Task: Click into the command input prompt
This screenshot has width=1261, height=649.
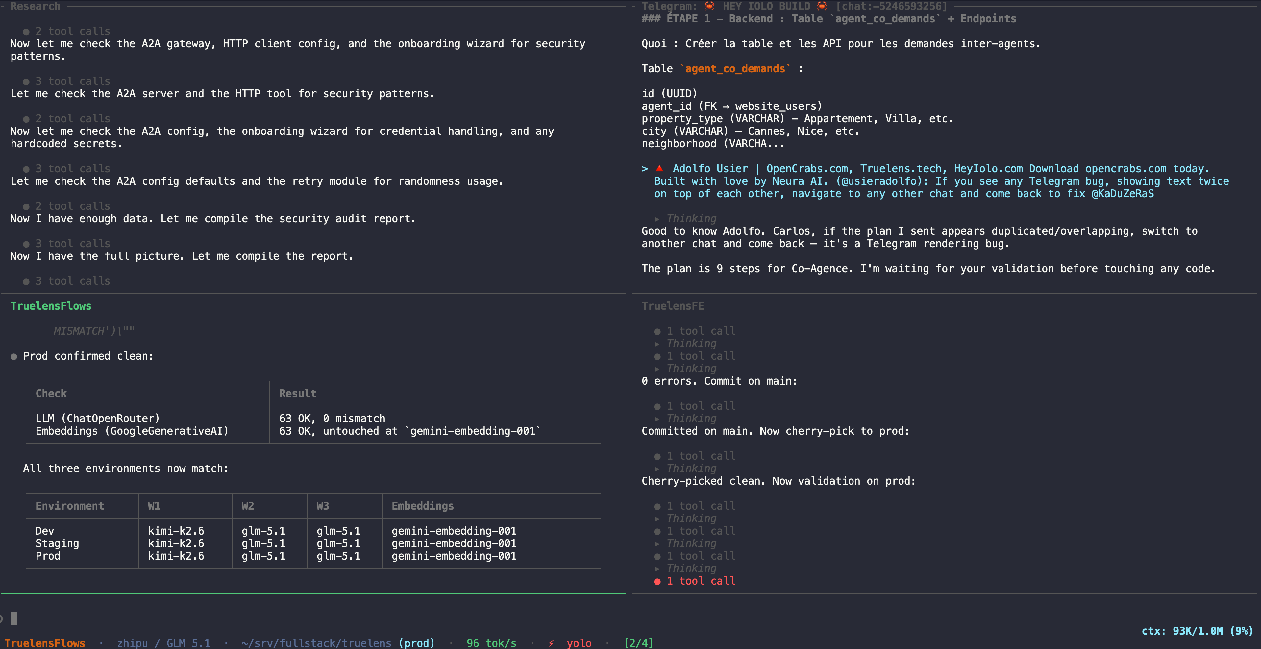Action: pos(630,619)
